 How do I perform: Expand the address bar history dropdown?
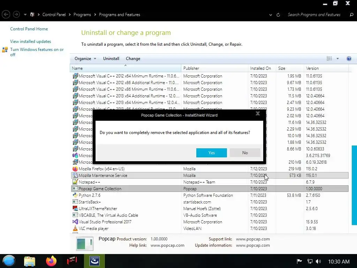271,15
